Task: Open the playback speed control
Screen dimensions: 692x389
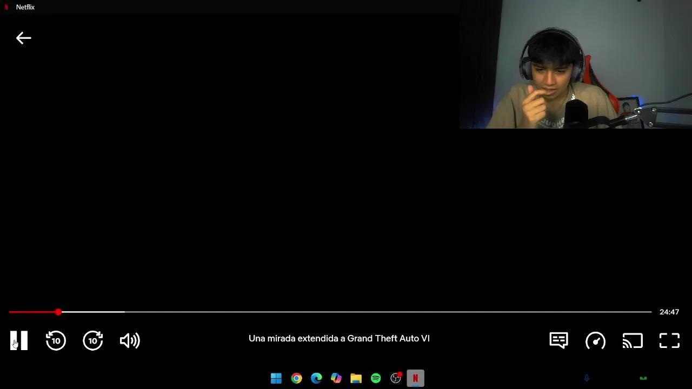Action: click(x=596, y=340)
